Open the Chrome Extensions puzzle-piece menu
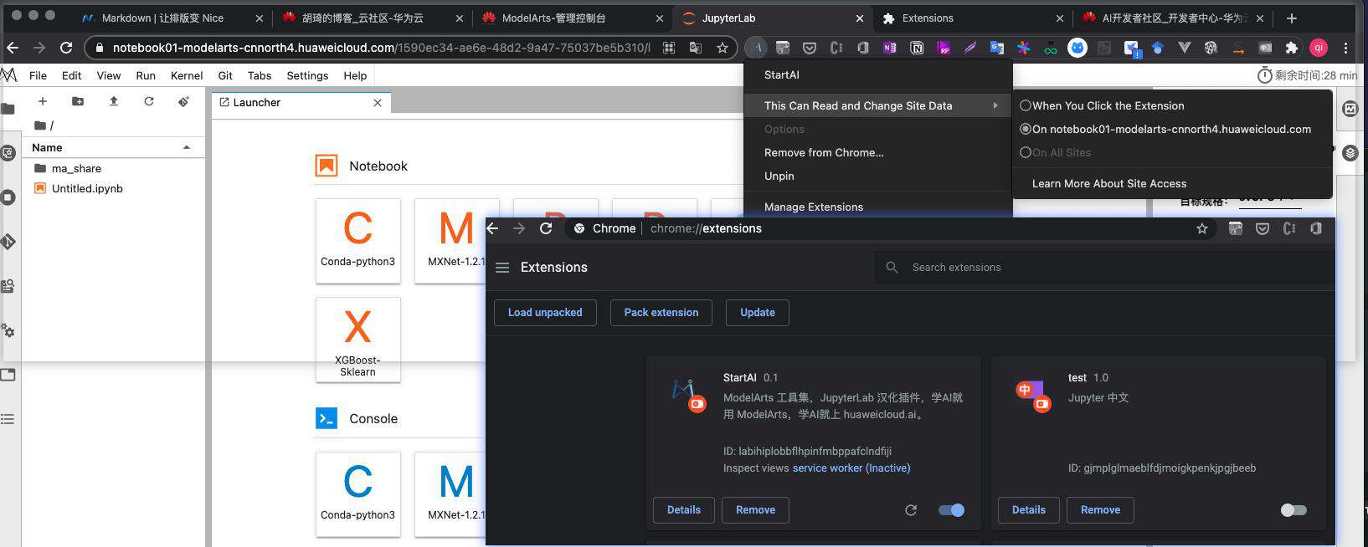1368x547 pixels. point(1291,48)
